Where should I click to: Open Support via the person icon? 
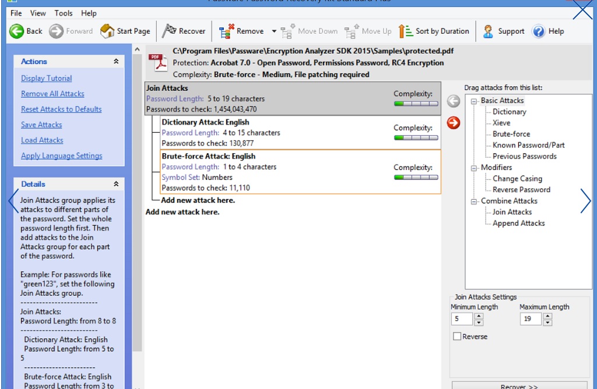488,31
